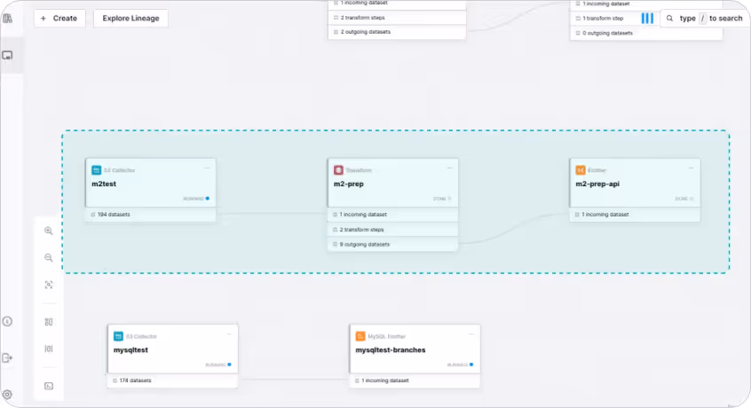Viewport: 751px width, 408px height.
Task: Expand 2 outgoing datasets row at top
Action: click(x=397, y=32)
